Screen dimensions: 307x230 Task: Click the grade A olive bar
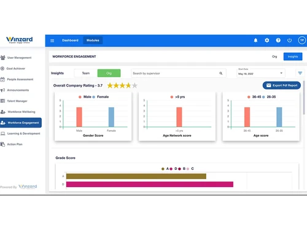(x=136, y=176)
